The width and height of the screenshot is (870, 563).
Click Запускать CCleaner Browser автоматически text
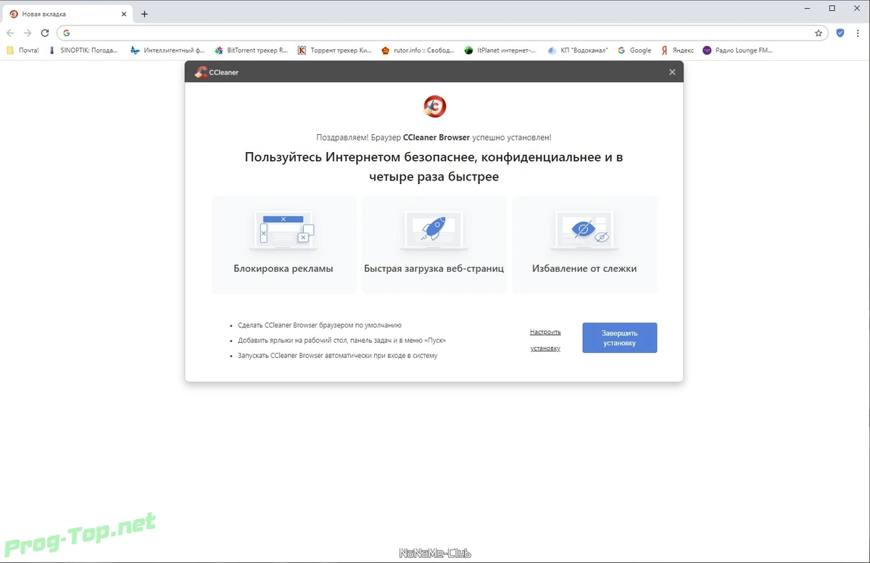338,356
